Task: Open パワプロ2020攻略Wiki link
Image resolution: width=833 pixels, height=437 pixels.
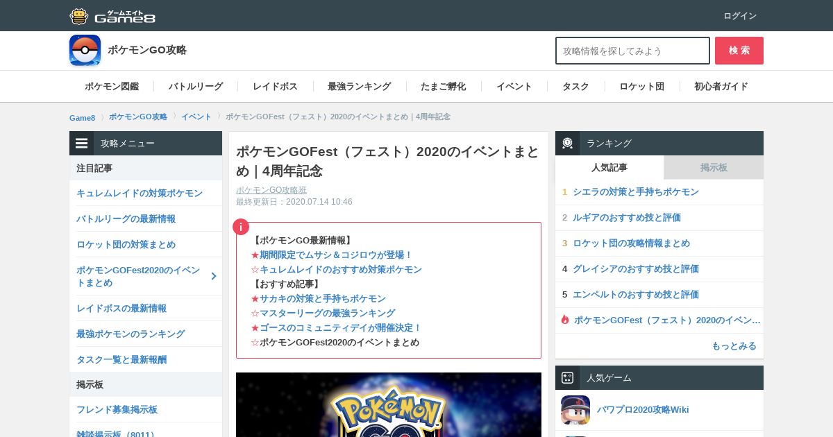Action: tap(643, 409)
